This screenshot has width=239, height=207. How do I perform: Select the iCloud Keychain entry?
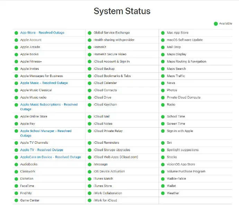tap(105, 105)
